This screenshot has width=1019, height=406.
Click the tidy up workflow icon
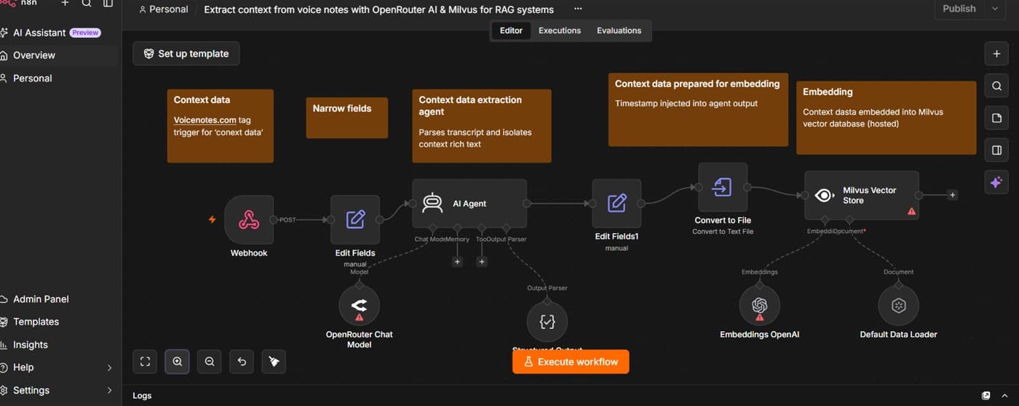tap(274, 361)
